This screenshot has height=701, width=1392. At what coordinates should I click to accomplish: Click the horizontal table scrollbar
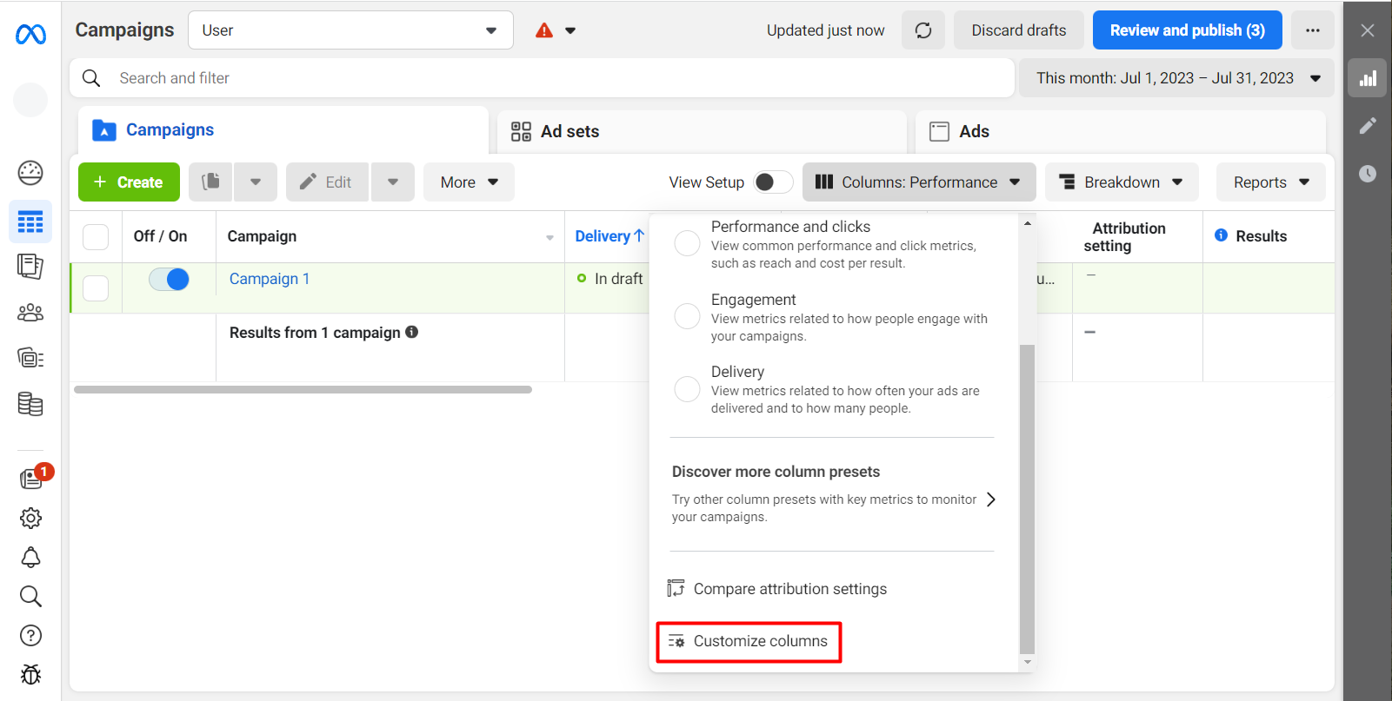click(303, 389)
